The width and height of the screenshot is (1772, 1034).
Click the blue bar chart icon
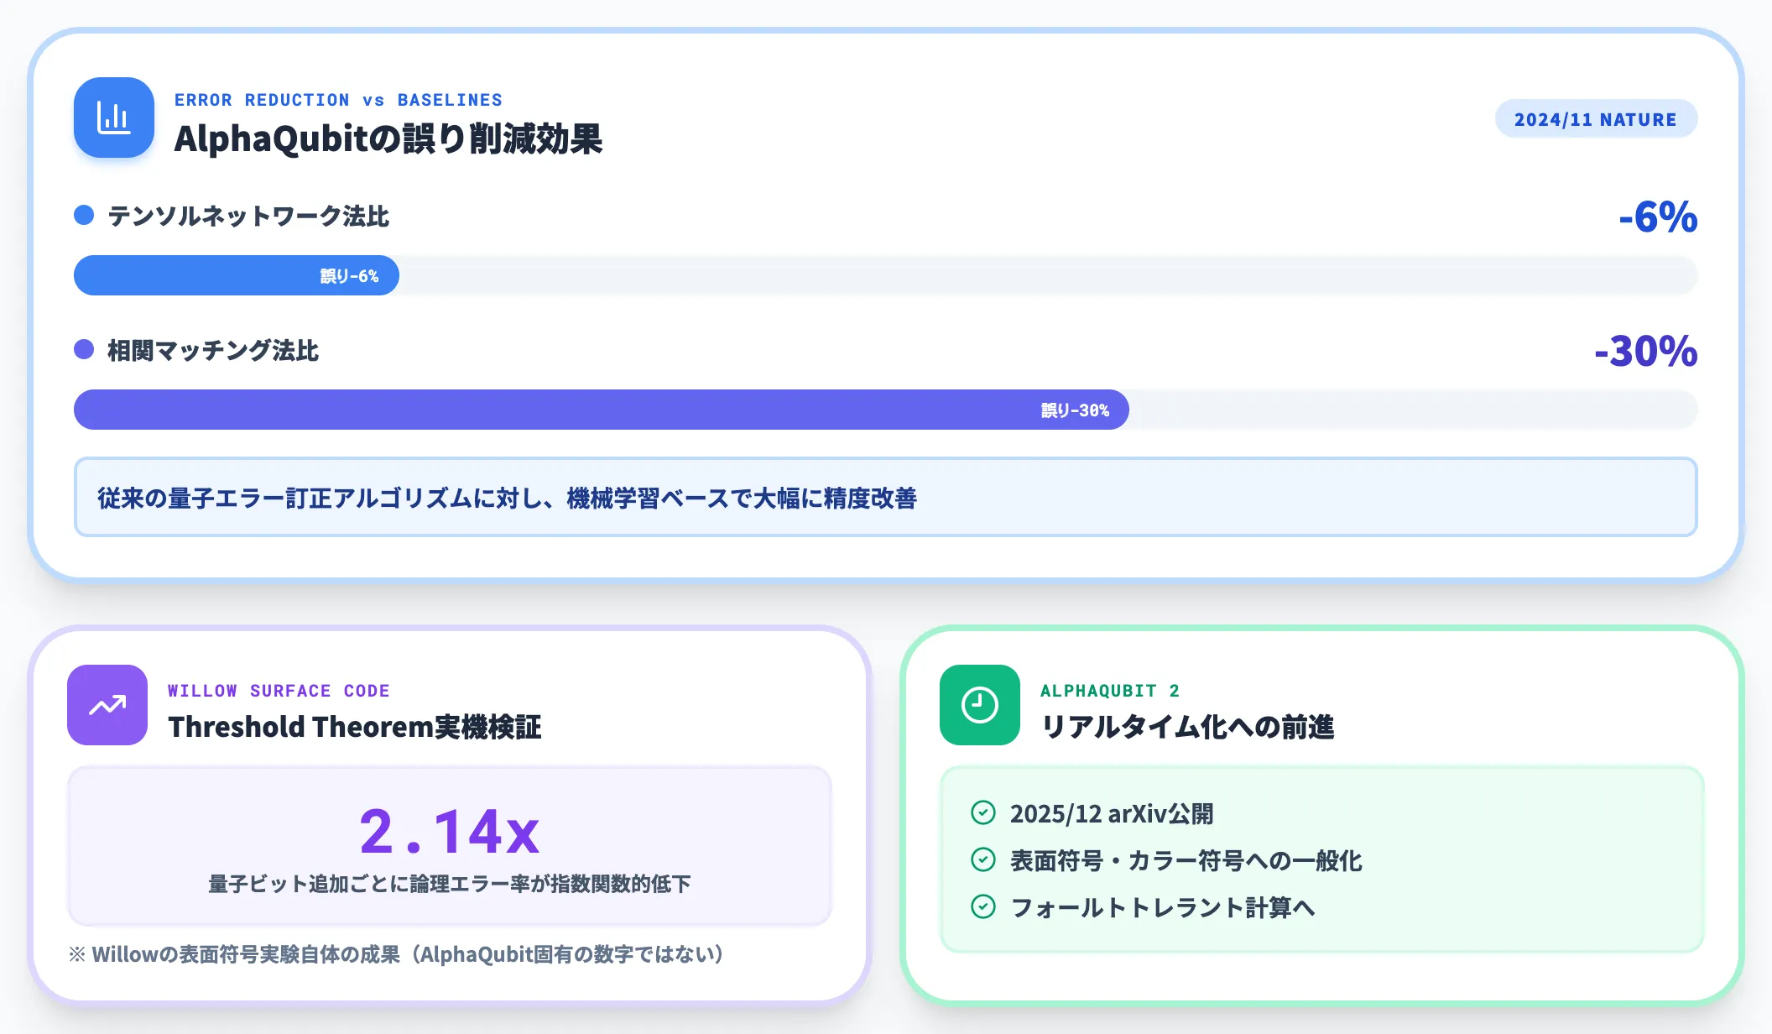(x=114, y=117)
